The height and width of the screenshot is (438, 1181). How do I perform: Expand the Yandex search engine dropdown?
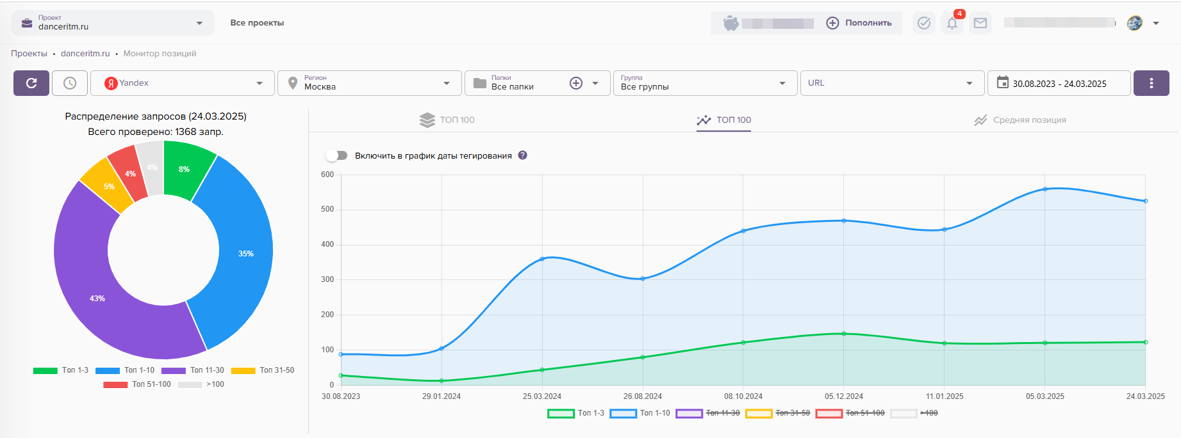[x=183, y=83]
